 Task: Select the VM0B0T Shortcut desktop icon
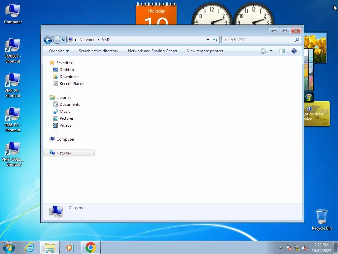click(13, 51)
